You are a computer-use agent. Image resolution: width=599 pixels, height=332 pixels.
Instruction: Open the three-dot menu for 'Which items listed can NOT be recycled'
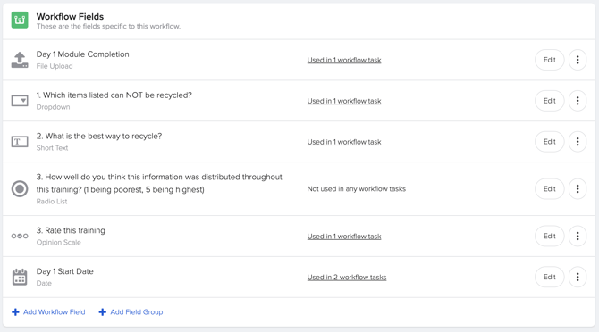(578, 101)
